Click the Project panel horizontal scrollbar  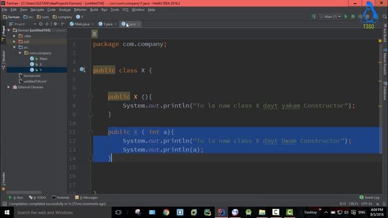click(x=24, y=193)
